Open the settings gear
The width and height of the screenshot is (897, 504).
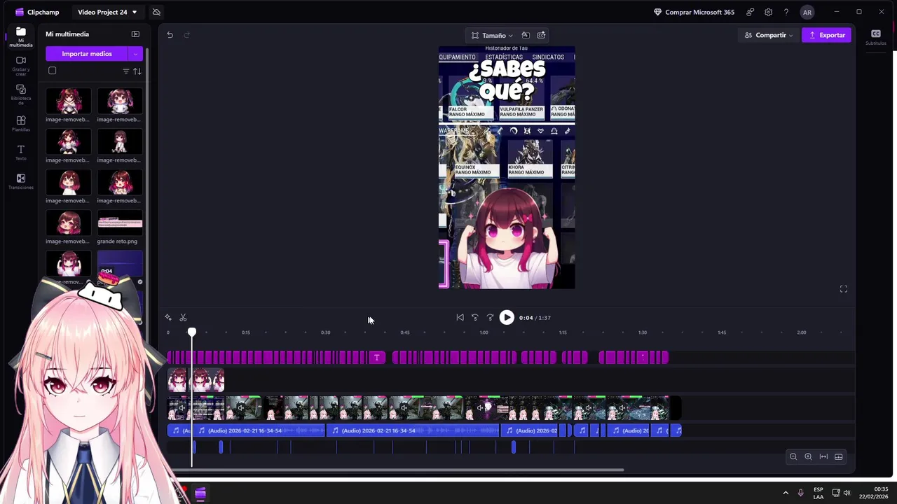(769, 12)
